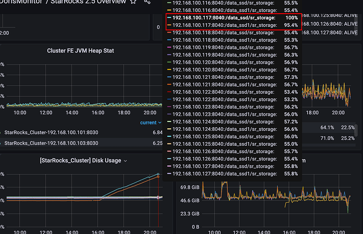
Task: Click the 100% value in the tooltip
Action: 291,18
